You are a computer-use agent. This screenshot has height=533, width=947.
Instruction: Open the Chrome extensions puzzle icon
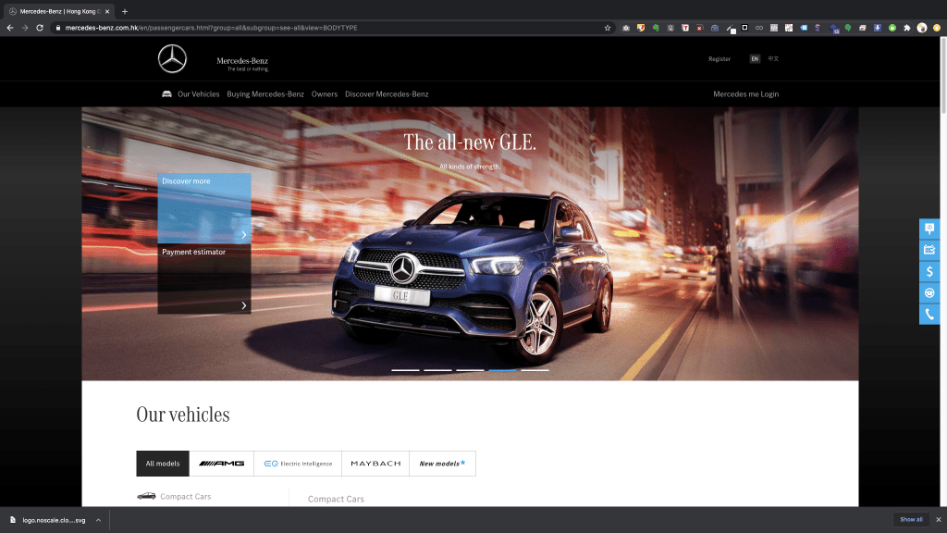click(907, 28)
